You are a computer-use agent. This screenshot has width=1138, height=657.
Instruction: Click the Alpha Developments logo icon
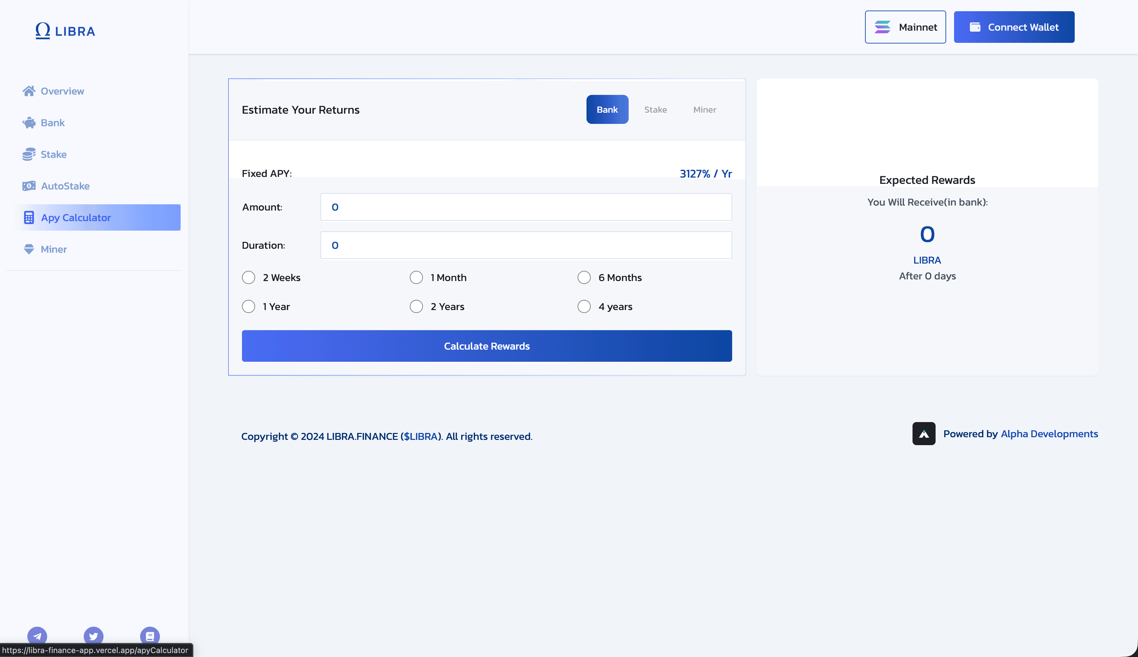coord(924,434)
